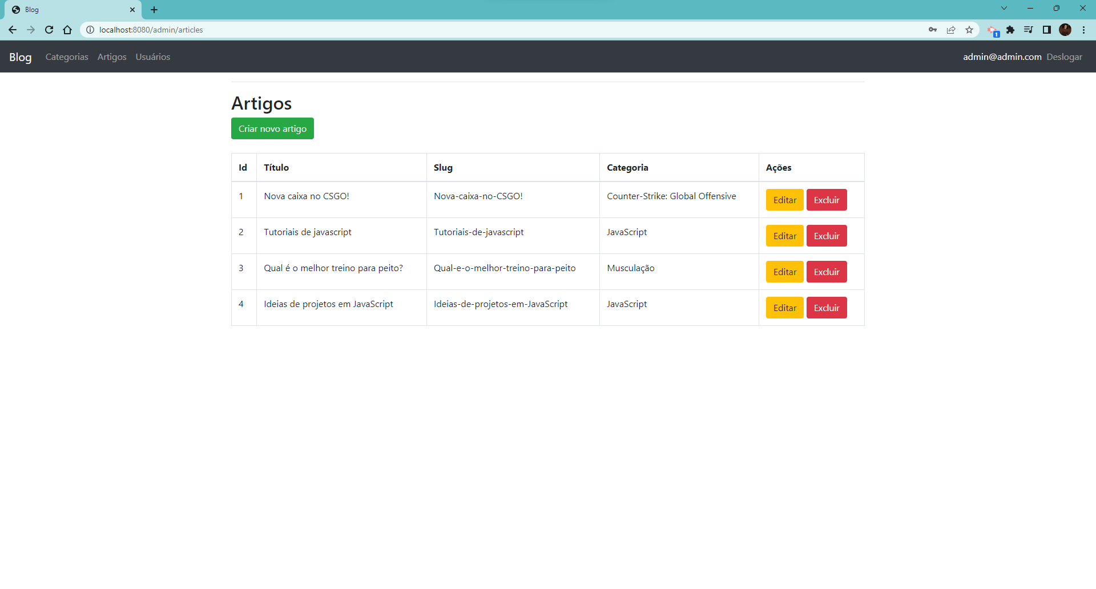The width and height of the screenshot is (1096, 589).
Task: Click the back navigation arrow
Action: click(13, 30)
